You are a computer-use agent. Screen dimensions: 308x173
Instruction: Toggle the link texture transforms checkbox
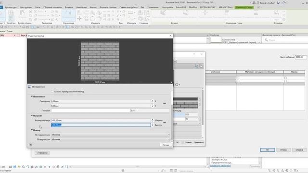(52, 92)
